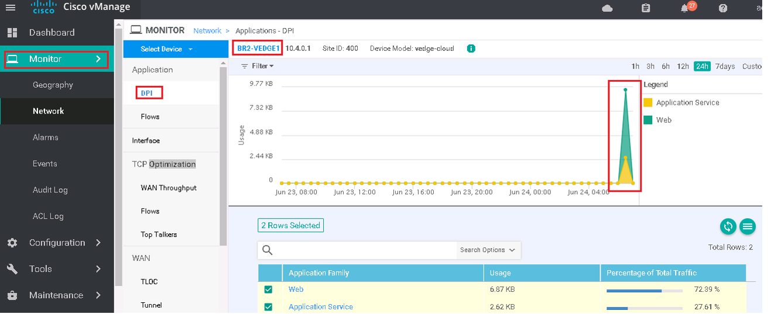Screen dimensions: 771x314
Task: Expand the Tools menu chevron
Action: (98, 269)
